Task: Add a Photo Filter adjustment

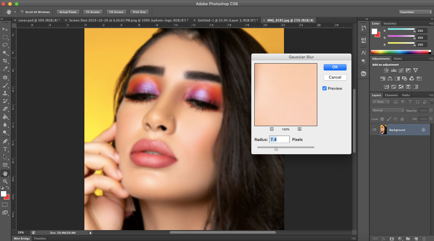Action: tap(404, 79)
